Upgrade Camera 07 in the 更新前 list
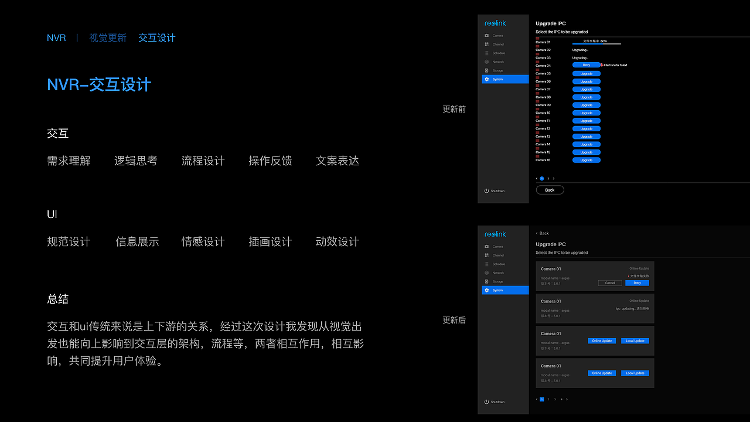750x422 pixels. pos(587,89)
